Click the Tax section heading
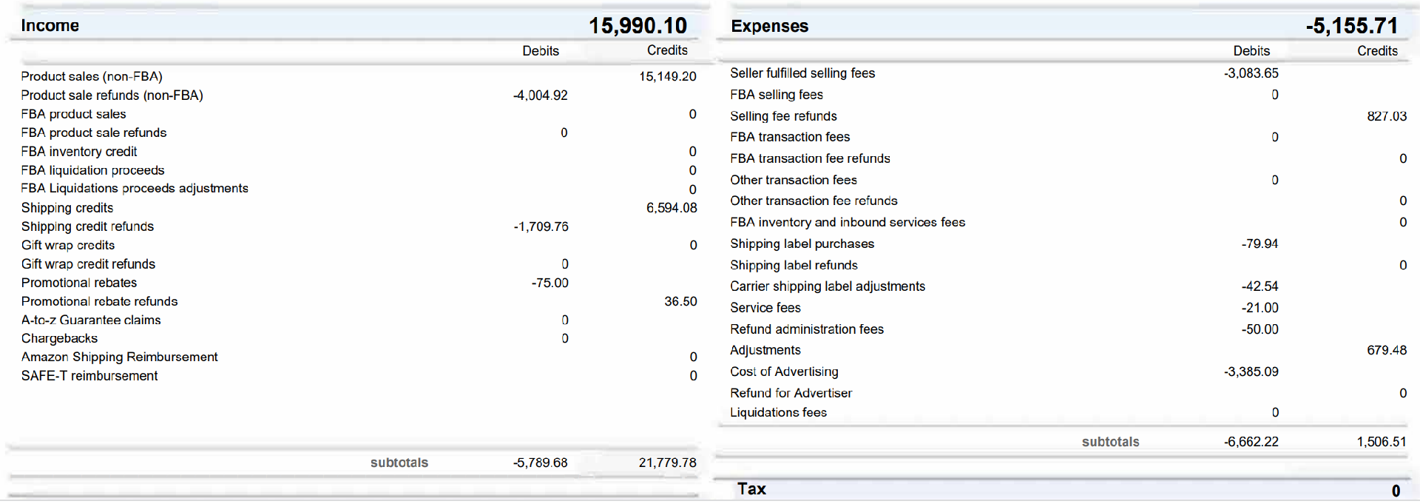 click(x=751, y=489)
